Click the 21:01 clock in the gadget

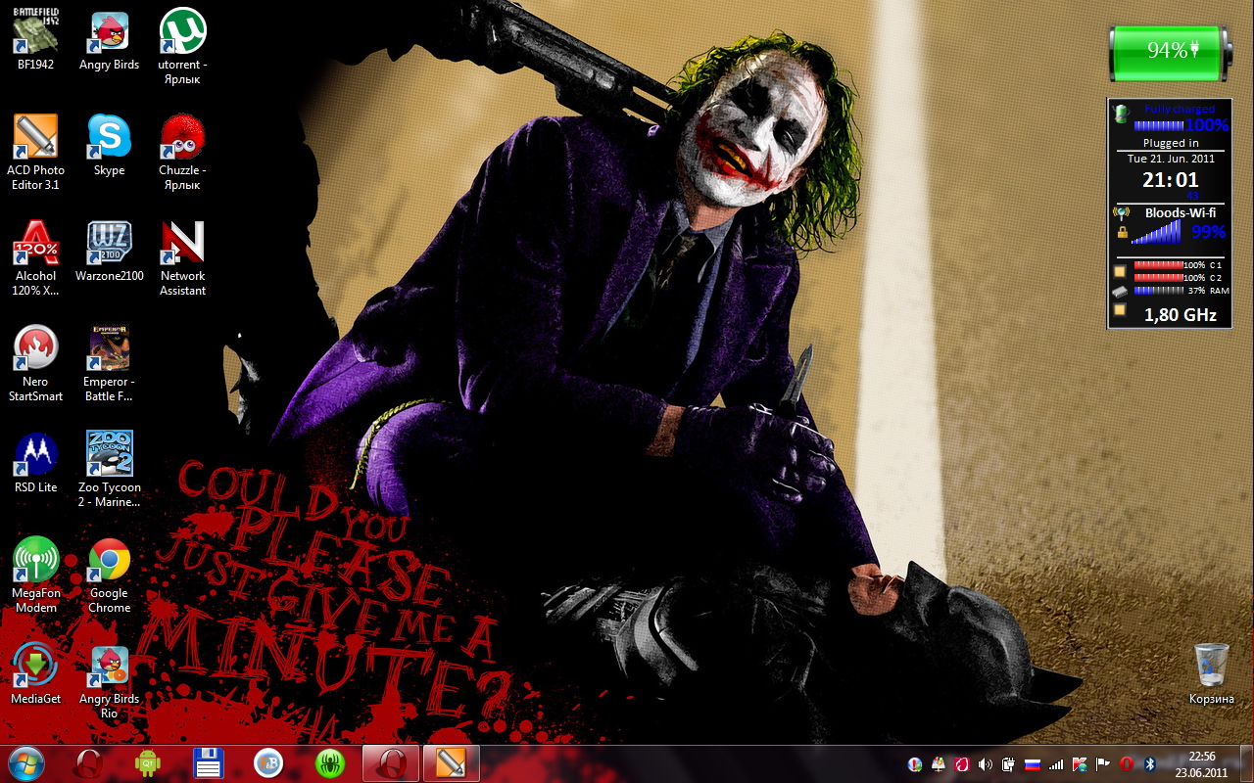tap(1171, 180)
